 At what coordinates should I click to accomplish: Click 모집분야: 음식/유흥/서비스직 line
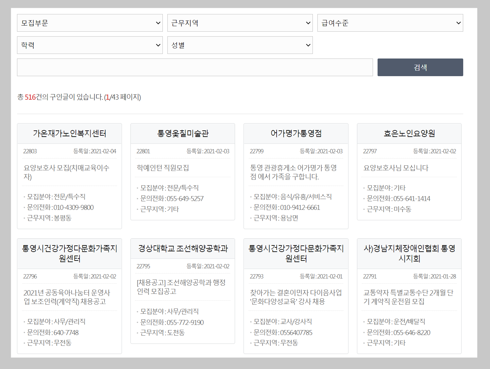tap(293, 197)
